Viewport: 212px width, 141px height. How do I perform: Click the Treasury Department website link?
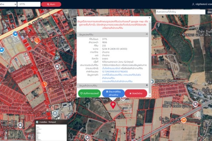pyautogui.click(x=109, y=68)
